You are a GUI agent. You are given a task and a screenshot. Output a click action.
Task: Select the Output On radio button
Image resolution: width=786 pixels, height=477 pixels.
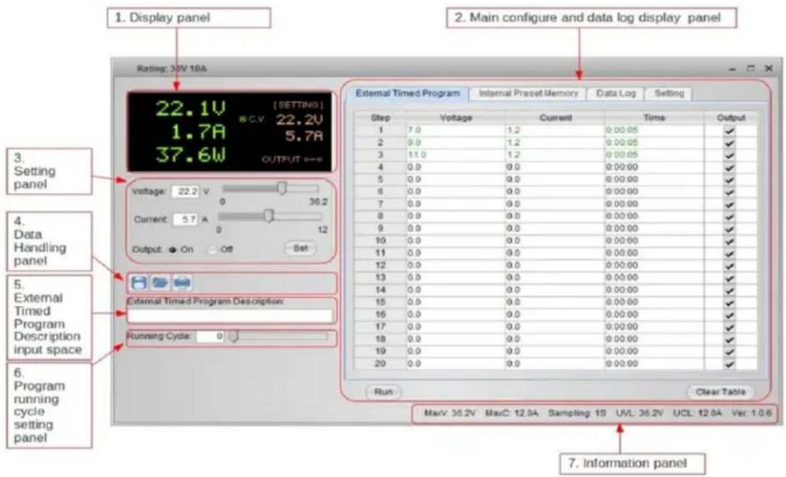coord(172,249)
